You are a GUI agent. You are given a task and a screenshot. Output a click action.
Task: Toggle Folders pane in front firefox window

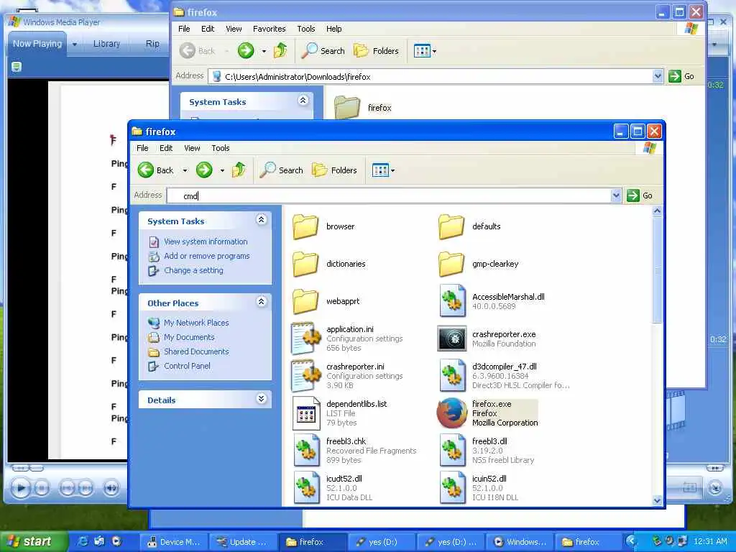click(335, 170)
